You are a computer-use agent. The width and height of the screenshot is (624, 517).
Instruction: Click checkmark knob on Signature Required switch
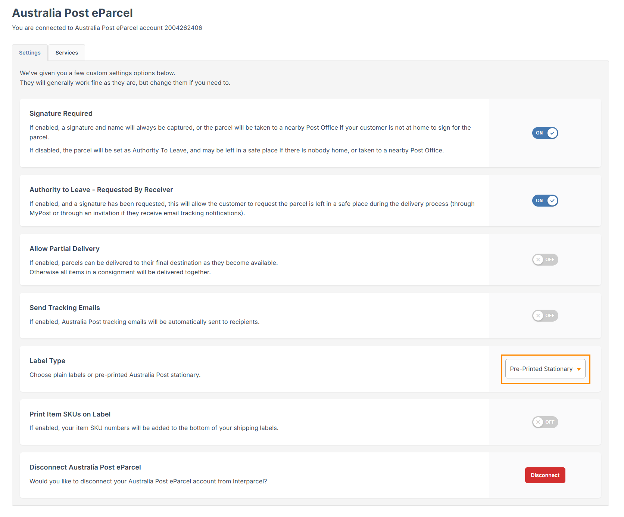coord(552,133)
